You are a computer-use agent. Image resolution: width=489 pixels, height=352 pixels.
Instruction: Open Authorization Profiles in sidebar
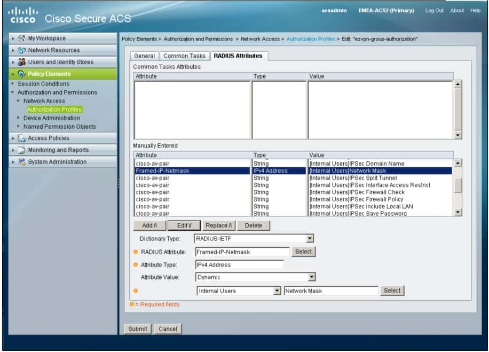click(54, 109)
